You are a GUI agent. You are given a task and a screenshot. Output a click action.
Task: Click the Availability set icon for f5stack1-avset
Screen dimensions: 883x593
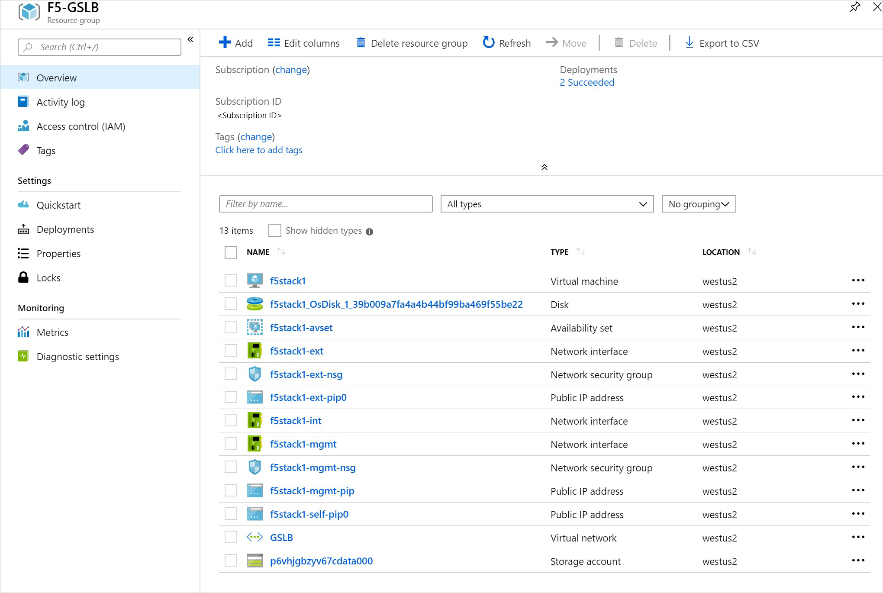(255, 327)
